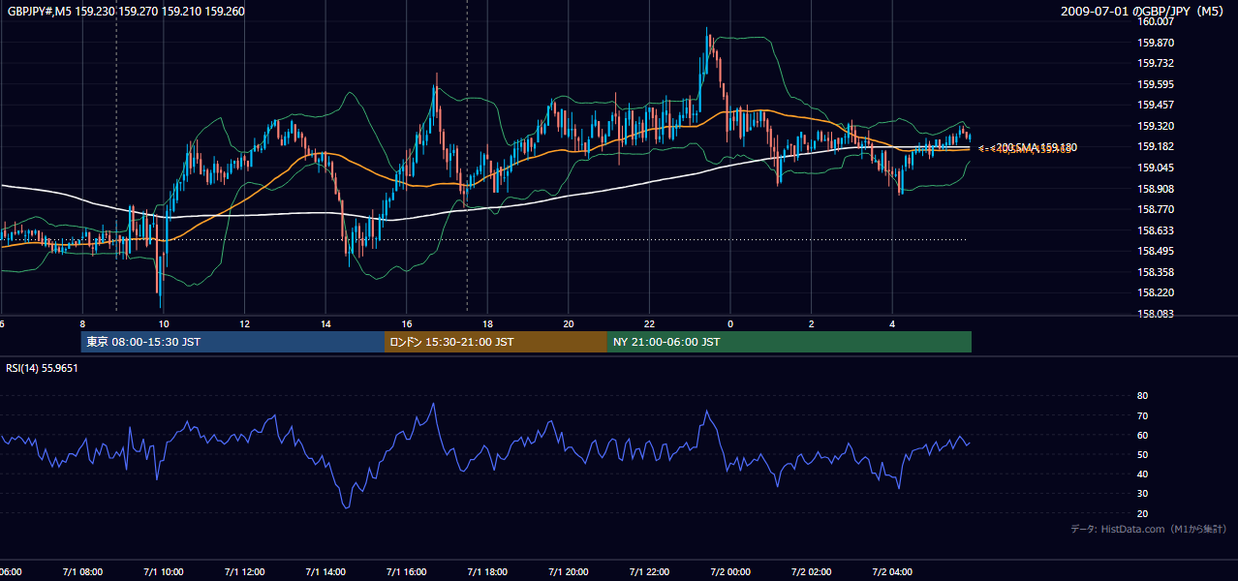The height and width of the screenshot is (581, 1238).
Task: Click hour label 12 below the price chart
Action: click(x=245, y=324)
